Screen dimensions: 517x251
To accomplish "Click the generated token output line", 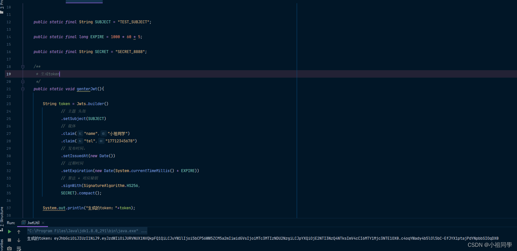I will (x=263, y=238).
